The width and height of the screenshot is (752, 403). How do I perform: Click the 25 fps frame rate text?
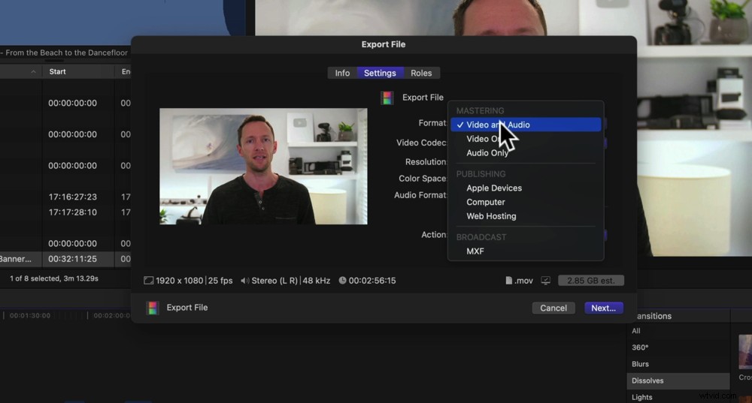pos(220,281)
